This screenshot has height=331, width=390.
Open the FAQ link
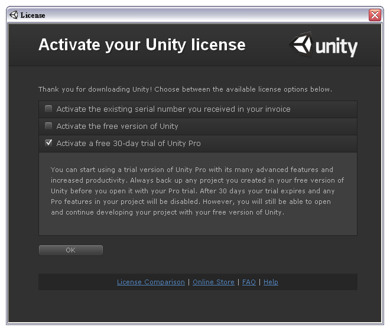(x=249, y=282)
